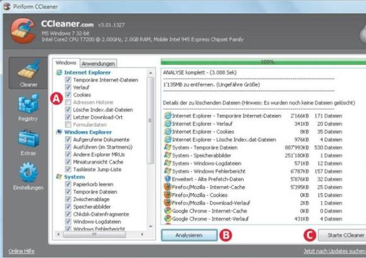Screen dimensions: 366x258
Task: Click the Analysieren button
Action: pos(189,235)
